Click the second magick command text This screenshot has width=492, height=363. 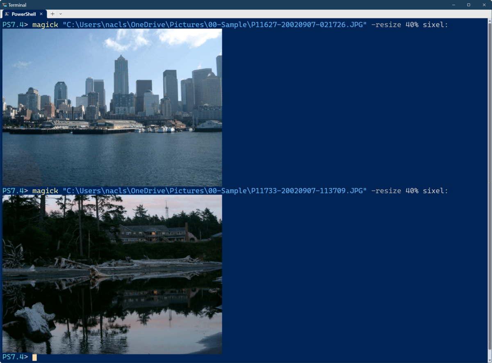click(x=45, y=191)
